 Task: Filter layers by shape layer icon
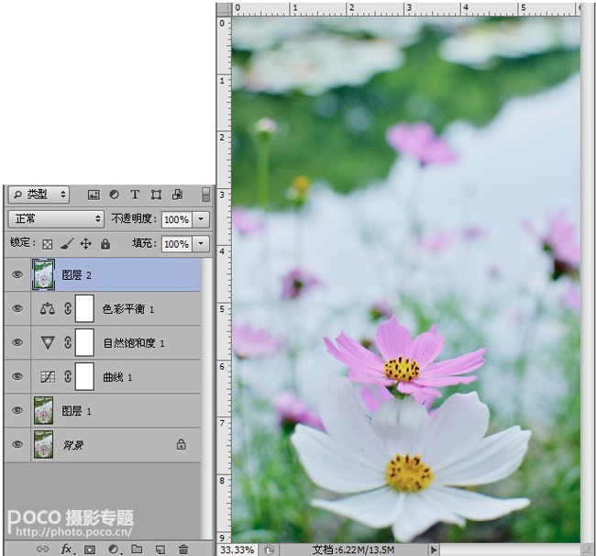tap(156, 195)
